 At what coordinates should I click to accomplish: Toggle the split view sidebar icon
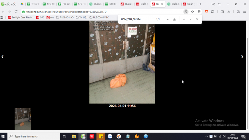(222, 12)
